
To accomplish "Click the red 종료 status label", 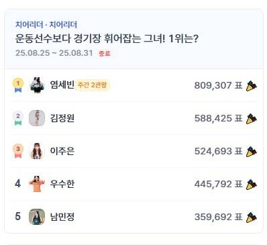I will (x=105, y=54).
